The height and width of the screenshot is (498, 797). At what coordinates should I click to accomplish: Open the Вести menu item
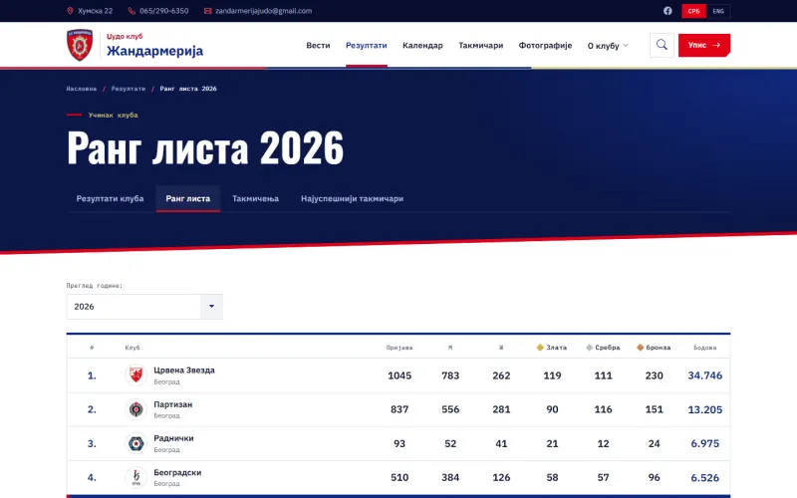tap(318, 45)
